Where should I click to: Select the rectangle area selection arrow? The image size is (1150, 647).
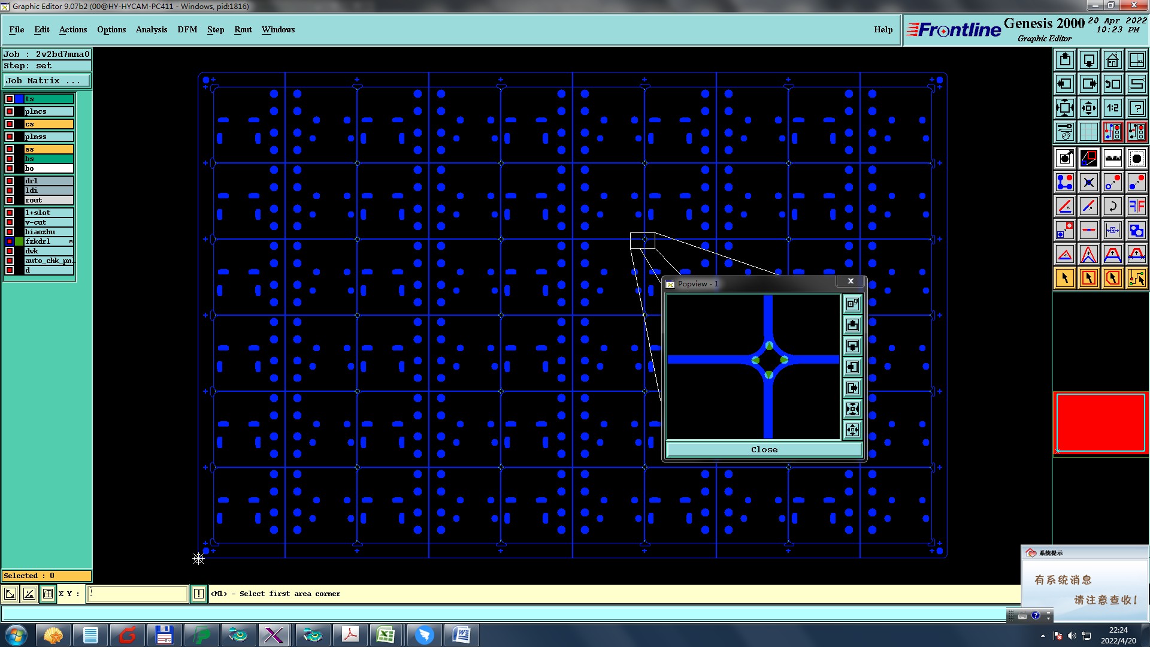[1088, 278]
